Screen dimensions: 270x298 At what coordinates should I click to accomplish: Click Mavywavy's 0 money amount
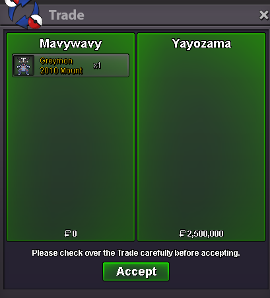pyautogui.click(x=75, y=233)
